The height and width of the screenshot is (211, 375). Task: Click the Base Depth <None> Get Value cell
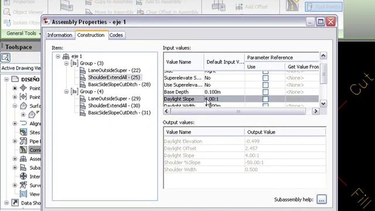[302, 92]
